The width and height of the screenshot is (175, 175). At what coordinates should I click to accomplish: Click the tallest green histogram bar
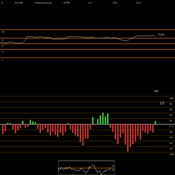103,119
